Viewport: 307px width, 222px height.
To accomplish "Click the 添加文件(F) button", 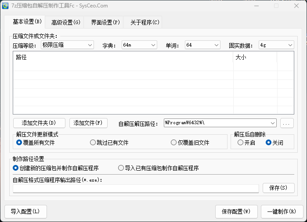I will 88,123.
